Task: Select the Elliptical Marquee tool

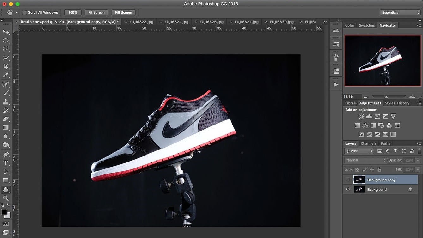Action: [6, 40]
